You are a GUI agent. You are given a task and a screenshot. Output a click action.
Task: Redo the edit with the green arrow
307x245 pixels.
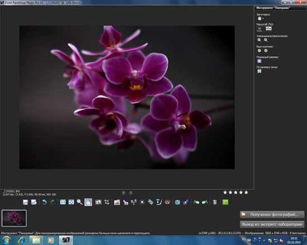pos(52,202)
